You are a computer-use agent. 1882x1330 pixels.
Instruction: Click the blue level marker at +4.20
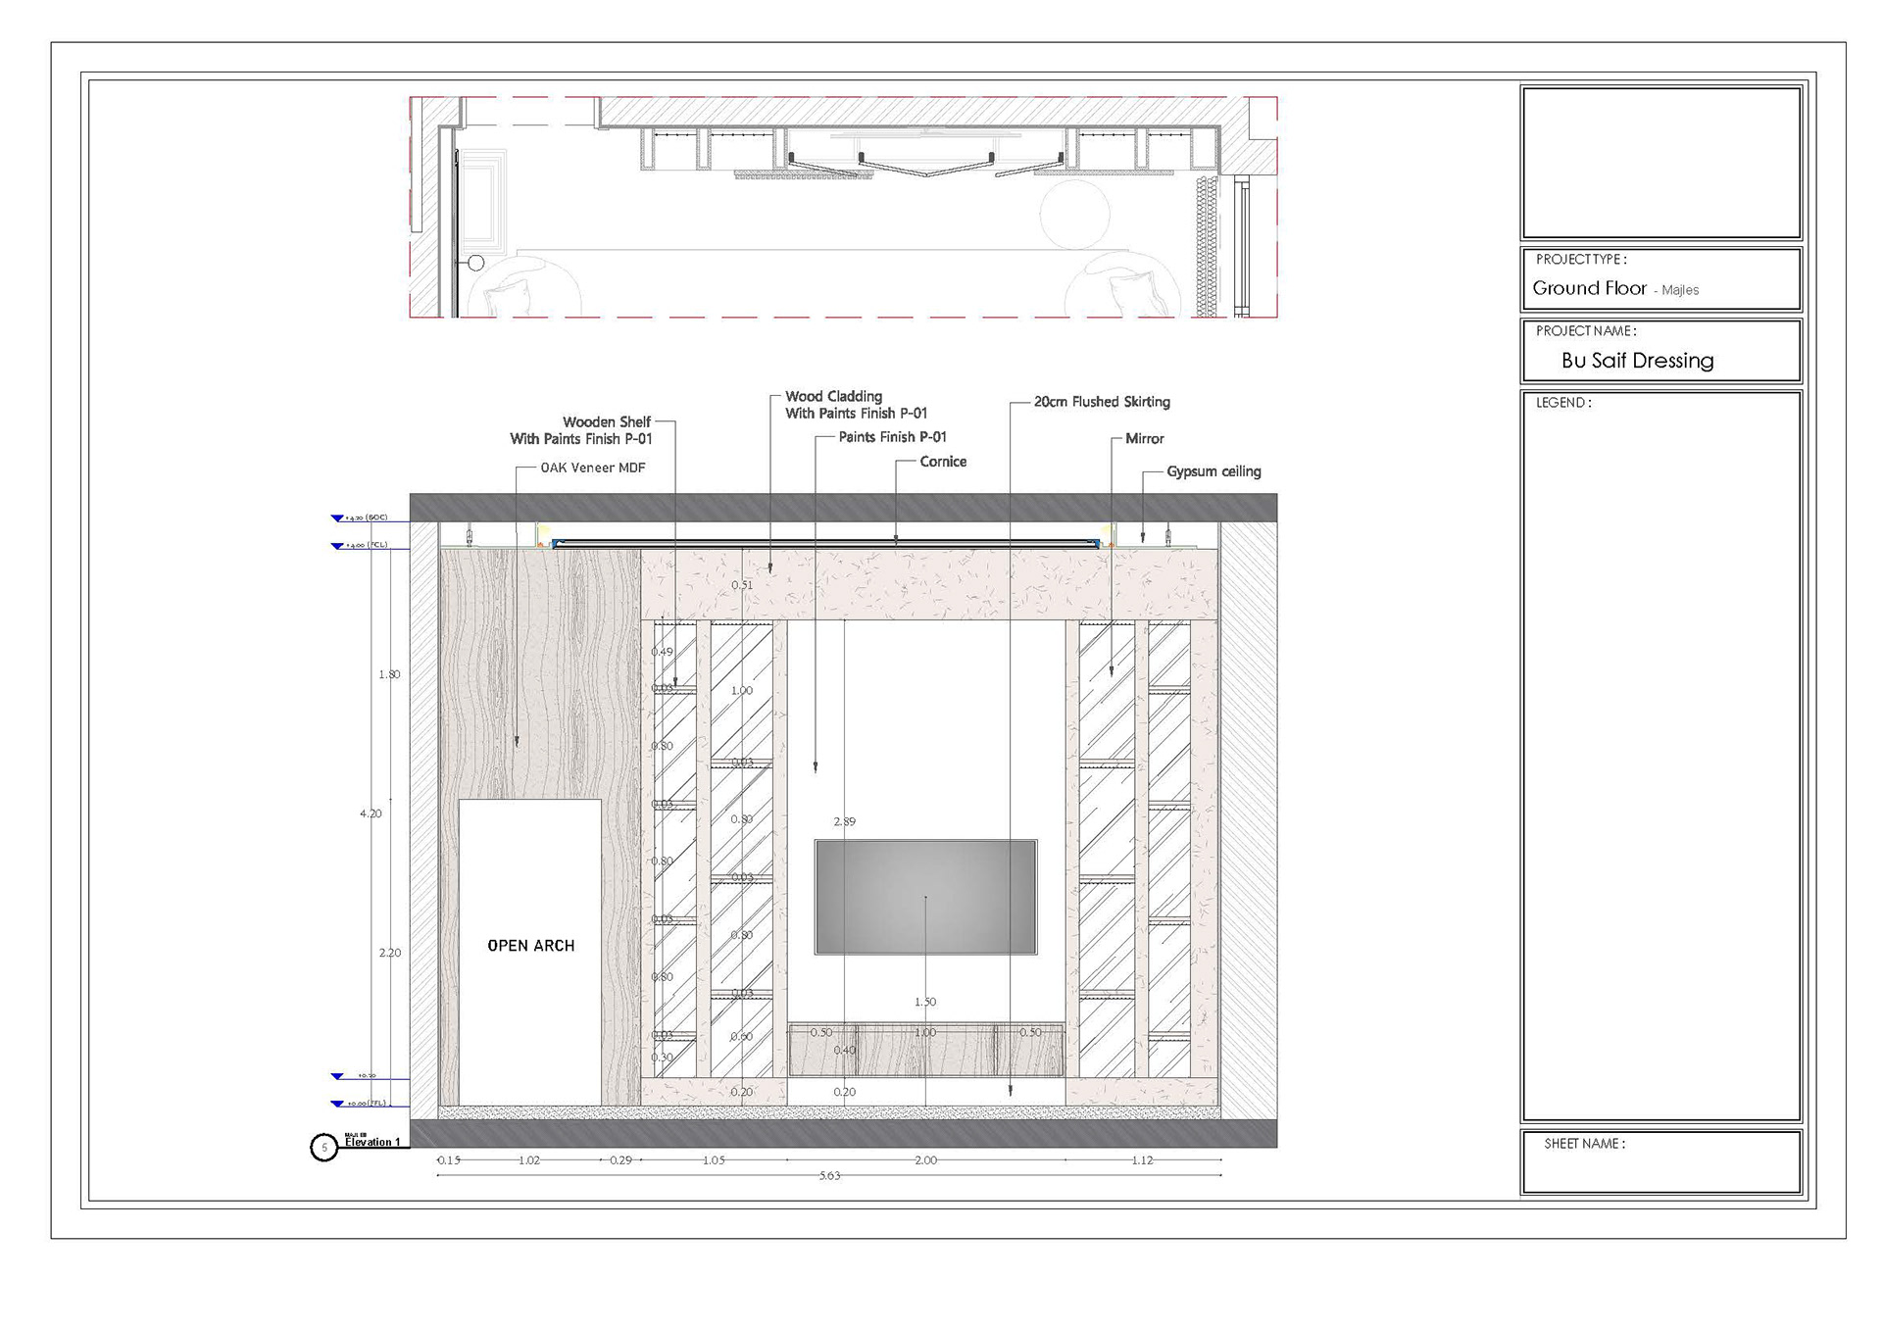pyautogui.click(x=337, y=517)
